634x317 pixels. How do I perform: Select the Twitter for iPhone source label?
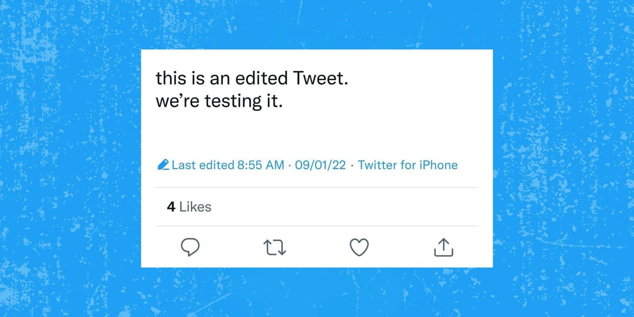(x=408, y=165)
